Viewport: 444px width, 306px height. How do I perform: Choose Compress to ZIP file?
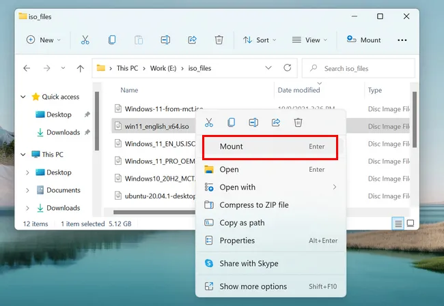point(253,205)
